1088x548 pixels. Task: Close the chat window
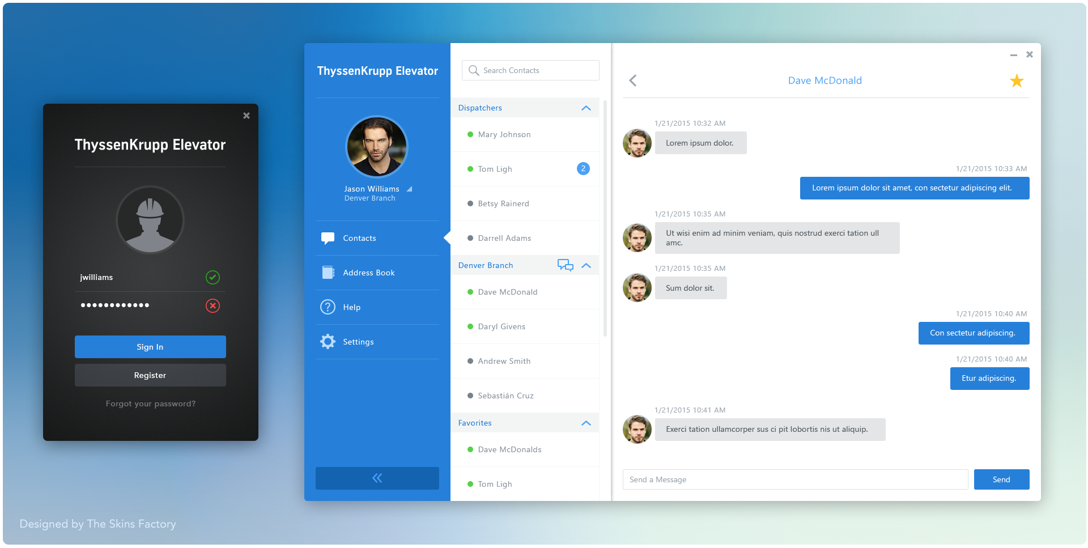pyautogui.click(x=1030, y=54)
